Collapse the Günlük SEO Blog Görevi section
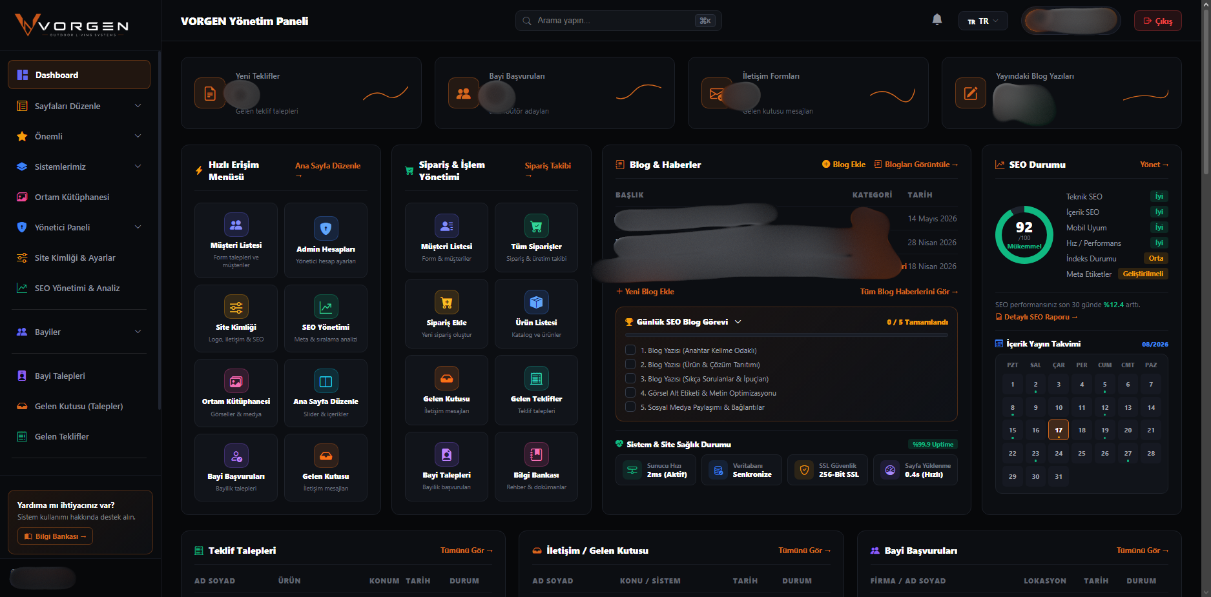This screenshot has height=597, width=1211. pyautogui.click(x=738, y=321)
